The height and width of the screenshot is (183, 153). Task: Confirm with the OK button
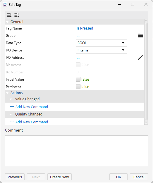click(118, 177)
